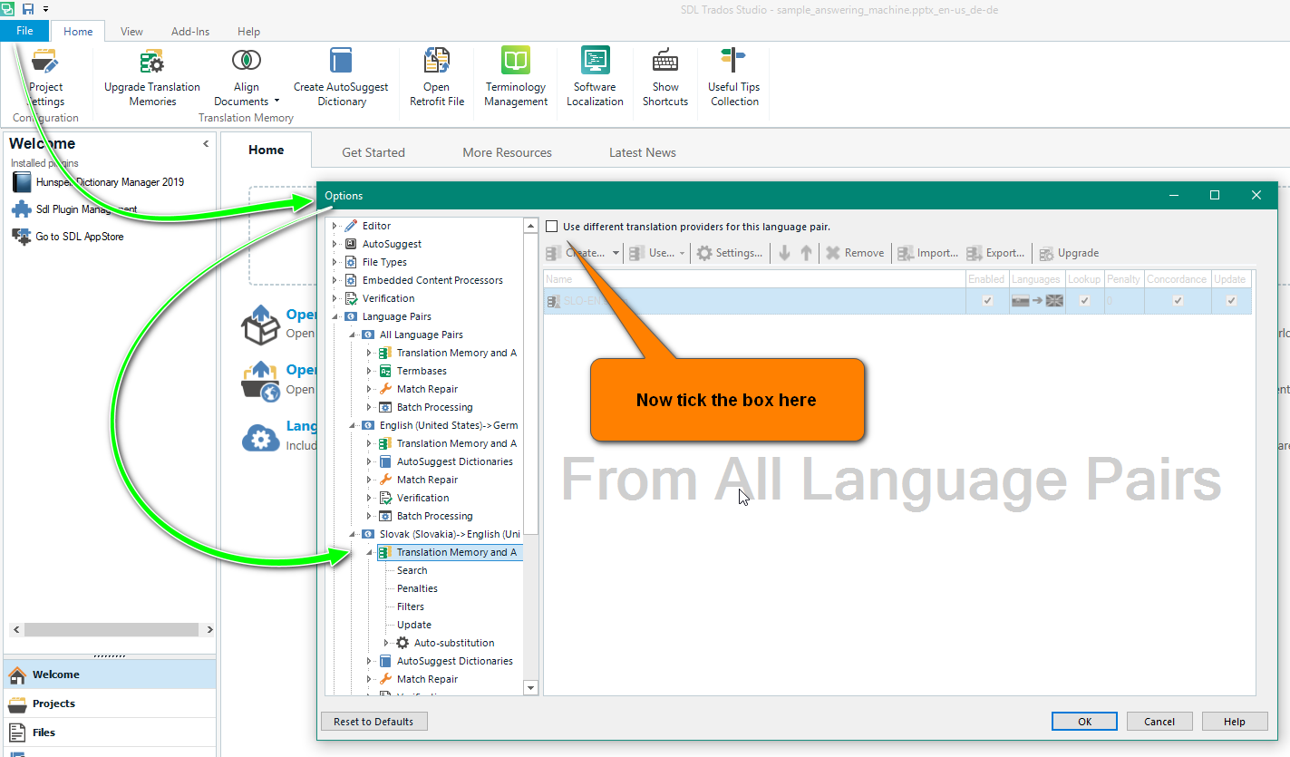1290x757 pixels.
Task: Toggle Lookup checkbox for SLO-EN row
Action: point(1084,300)
